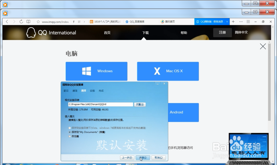The height and width of the screenshot is (165, 277).
Task: Click the installer's 安裝 step tab
Action: [x=92, y=90]
